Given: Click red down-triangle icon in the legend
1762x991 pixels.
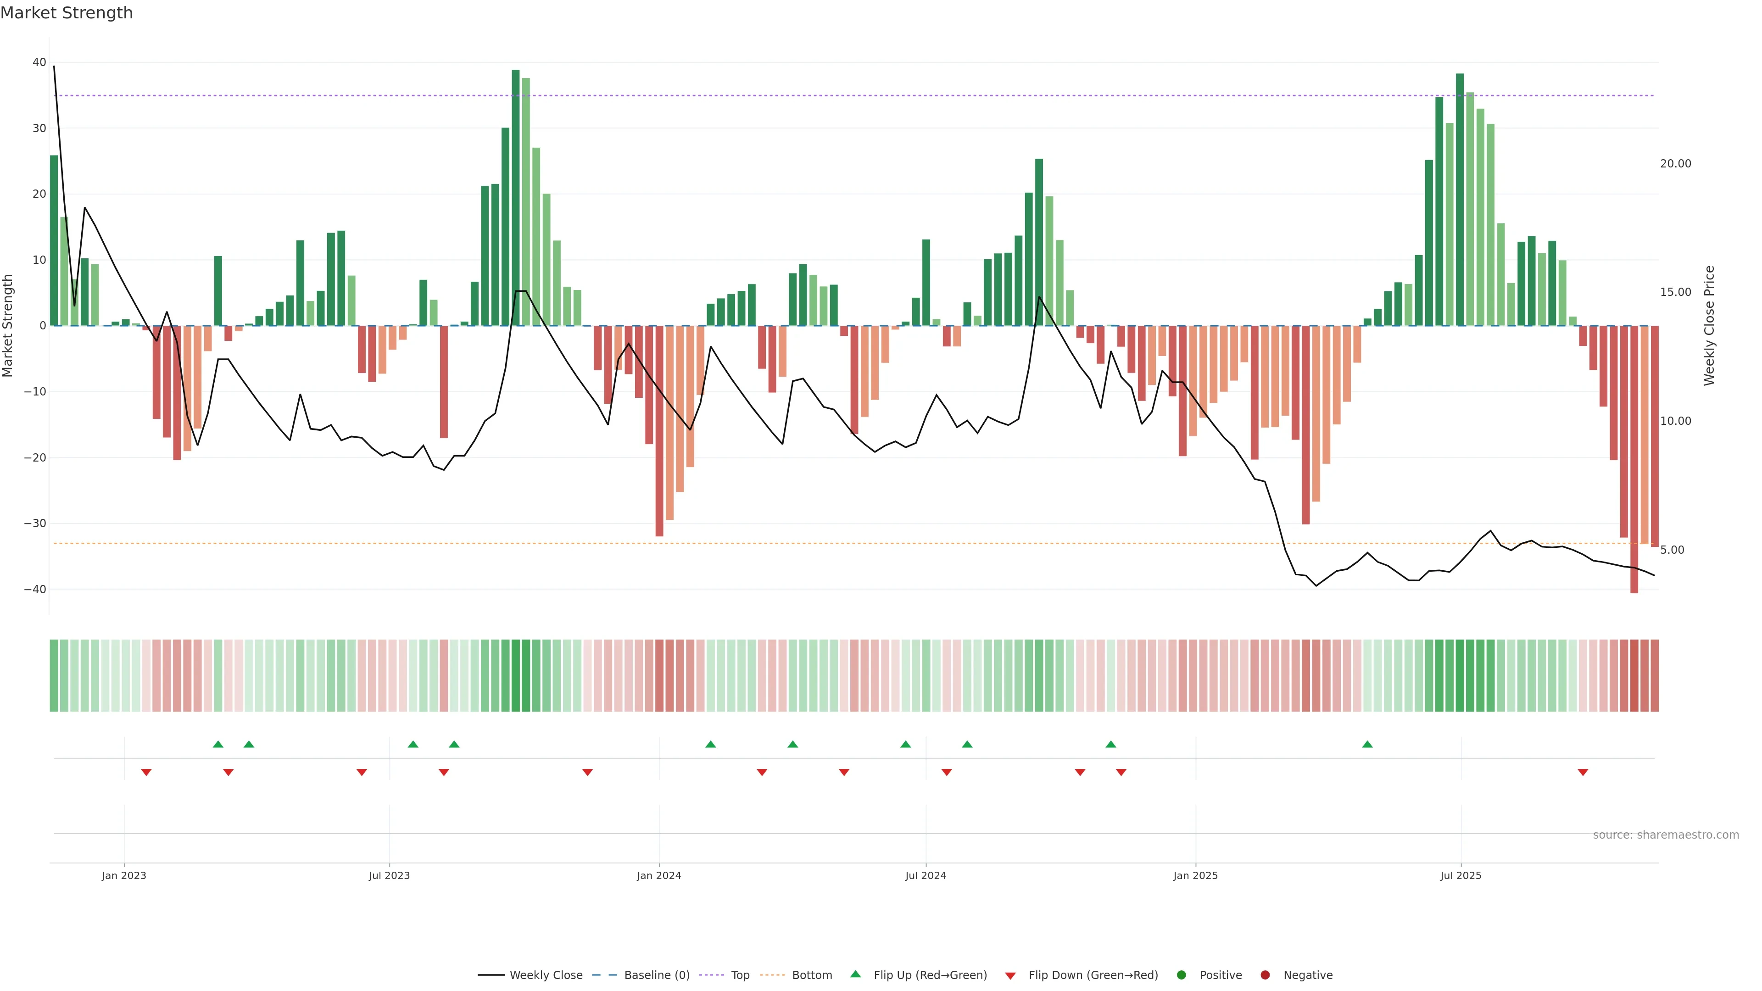Looking at the screenshot, I should (1010, 976).
